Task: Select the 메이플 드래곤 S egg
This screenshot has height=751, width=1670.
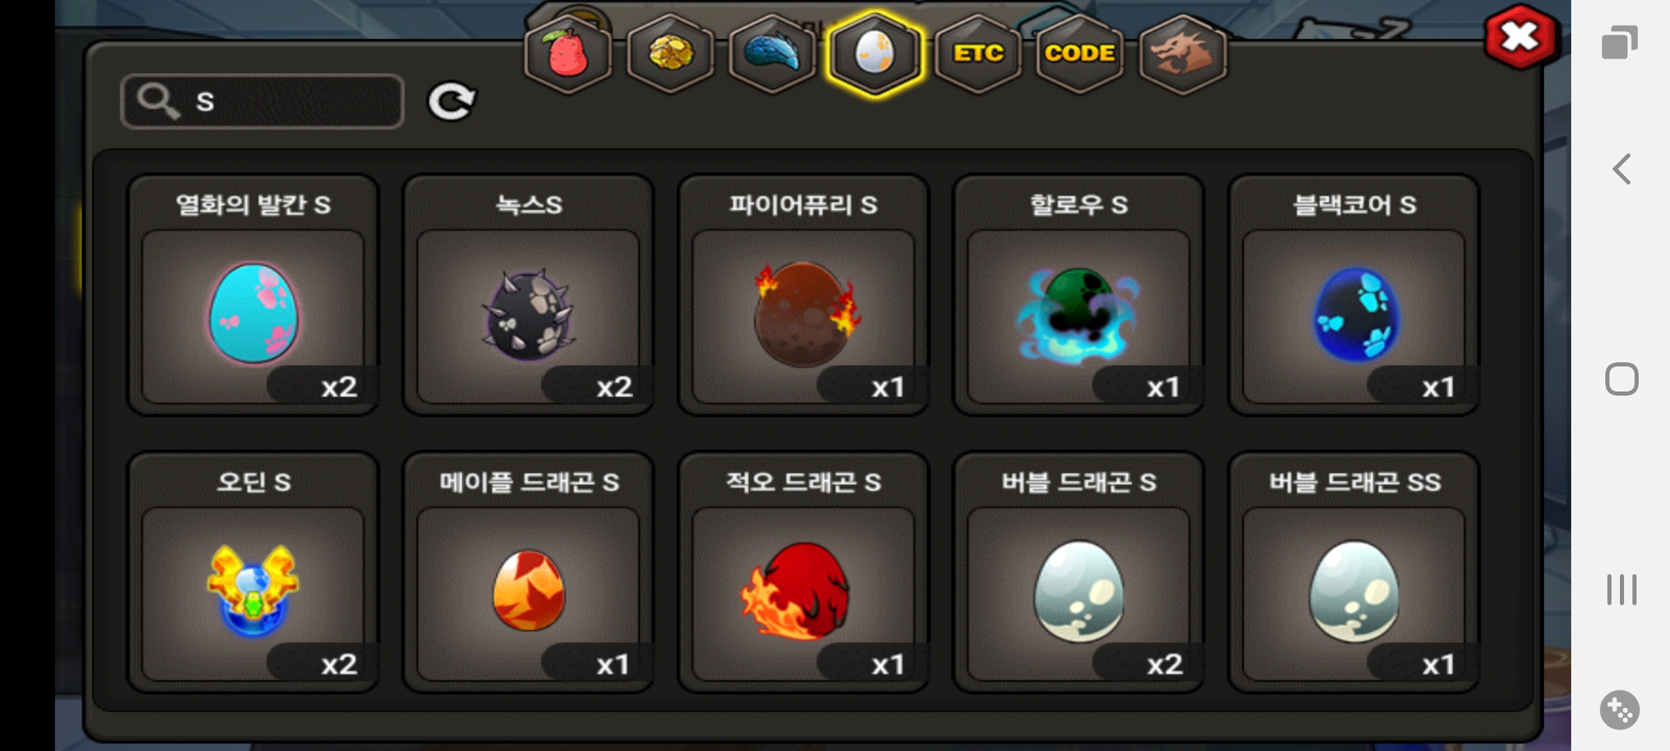Action: click(x=529, y=572)
